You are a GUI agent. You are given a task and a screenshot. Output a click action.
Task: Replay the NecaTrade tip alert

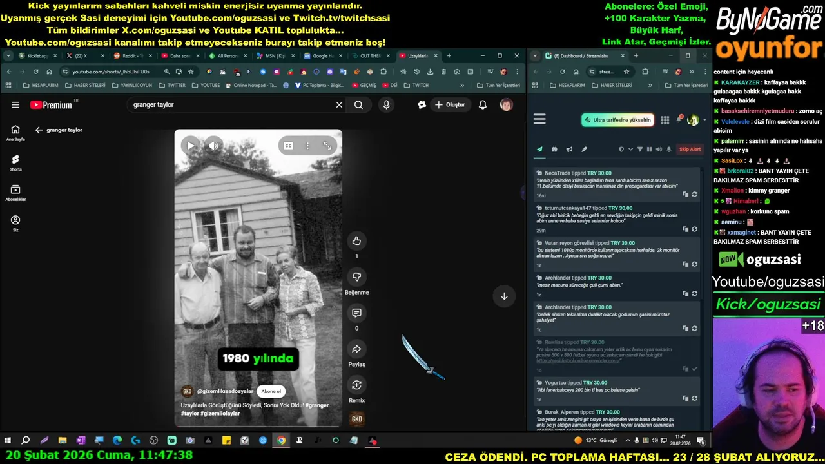(x=694, y=194)
